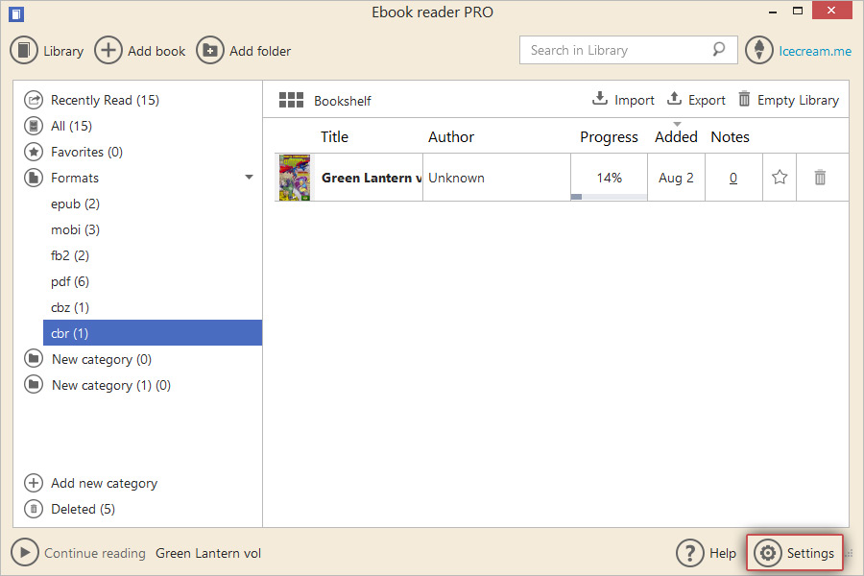Import books into the library

[x=622, y=99]
